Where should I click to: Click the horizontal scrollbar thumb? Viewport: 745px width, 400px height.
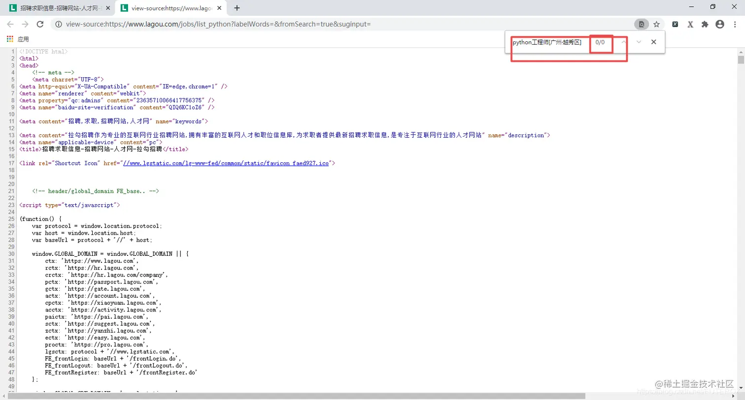[x=297, y=396]
